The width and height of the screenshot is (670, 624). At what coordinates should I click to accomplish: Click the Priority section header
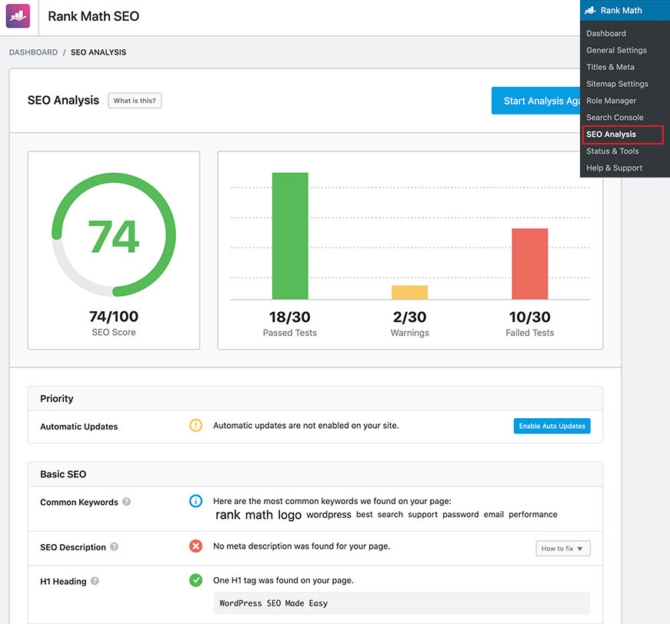pos(315,399)
